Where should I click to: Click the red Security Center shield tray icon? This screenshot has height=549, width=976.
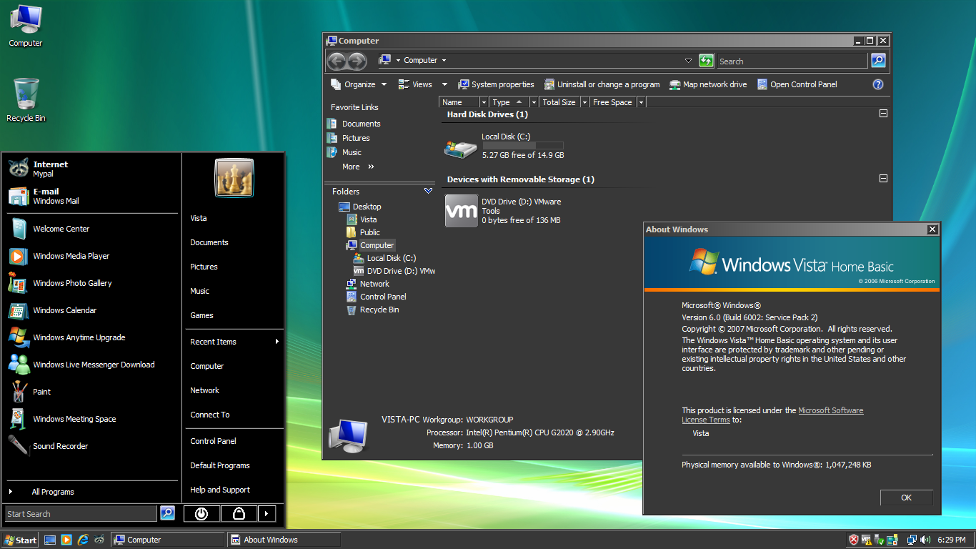[853, 540]
